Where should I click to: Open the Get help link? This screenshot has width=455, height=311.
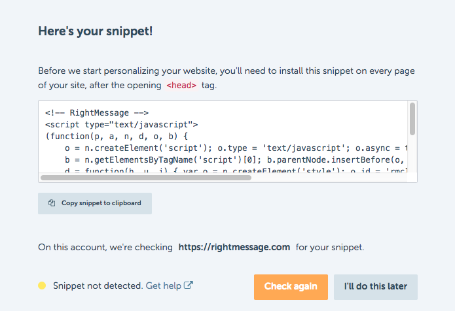tap(164, 286)
